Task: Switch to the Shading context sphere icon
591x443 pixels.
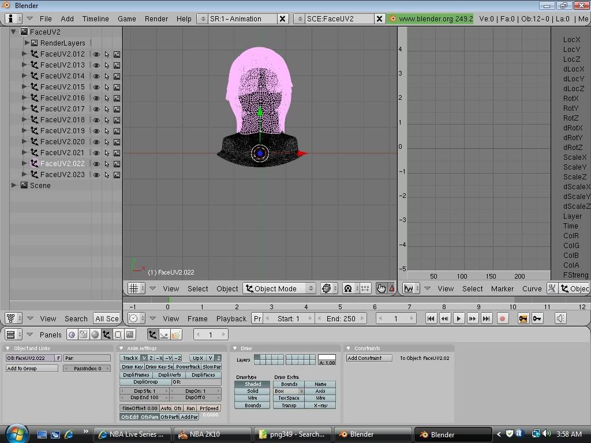Action: pos(95,335)
